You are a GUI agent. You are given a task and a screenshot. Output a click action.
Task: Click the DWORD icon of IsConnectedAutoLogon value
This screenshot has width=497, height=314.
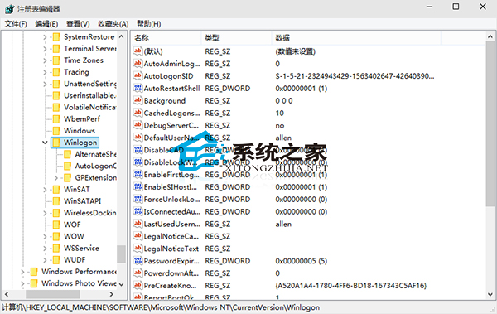pyautogui.click(x=138, y=212)
